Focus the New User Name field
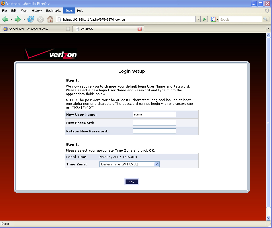272x228 pixels. click(x=154, y=114)
